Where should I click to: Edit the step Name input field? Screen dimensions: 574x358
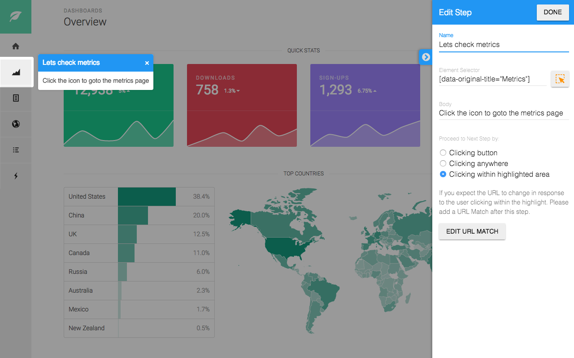coord(503,45)
